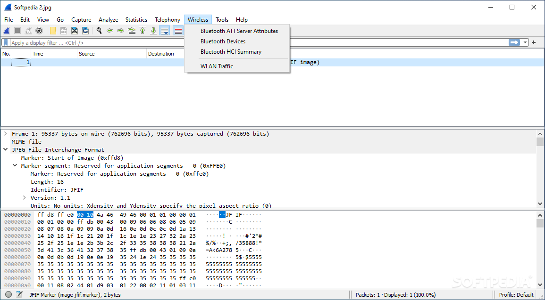The image size is (545, 300).
Task: Collapse the Marker segment node
Action: tap(15, 165)
